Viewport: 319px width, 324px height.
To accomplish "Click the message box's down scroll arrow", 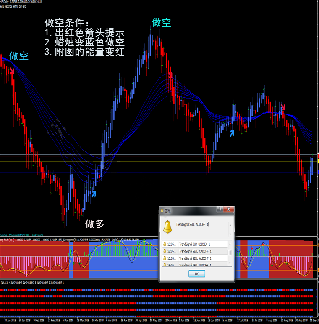I will click(x=230, y=234).
